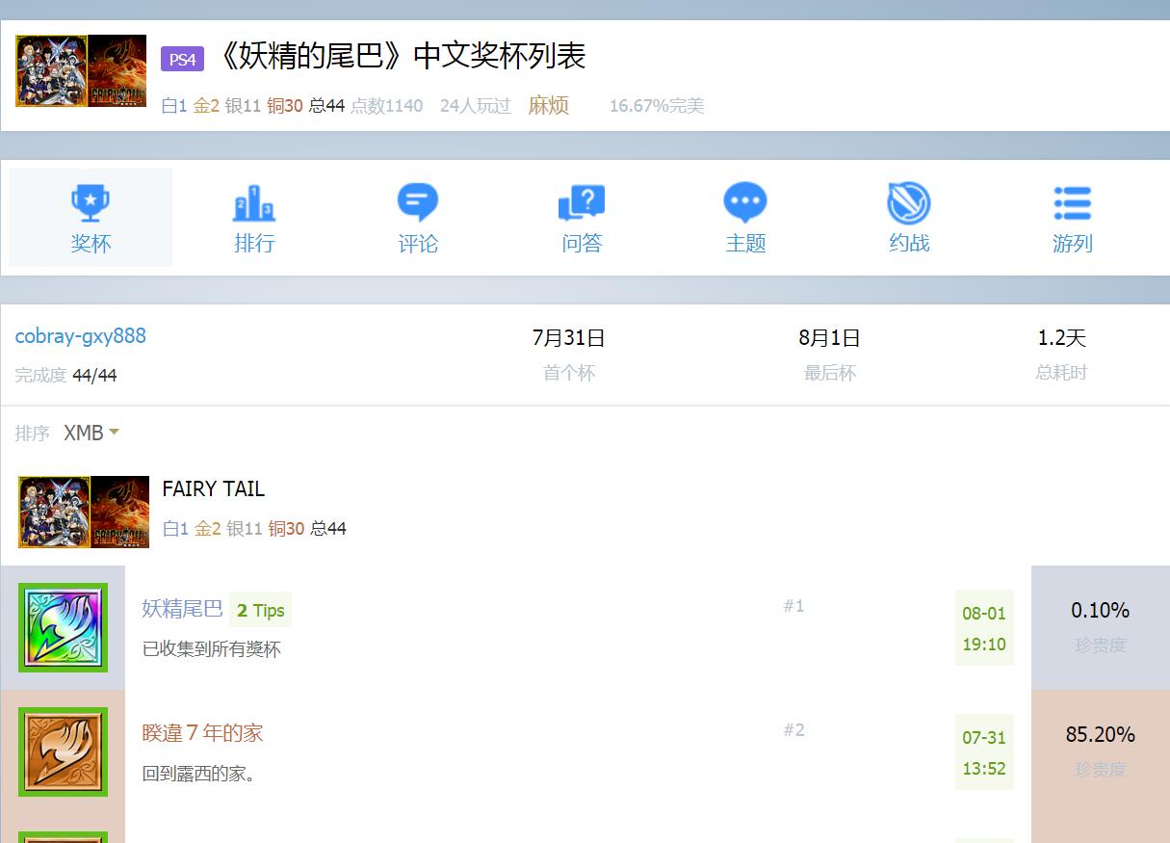This screenshot has height=843, width=1170.
Task: Select the 排行 tab label
Action: click(x=254, y=244)
